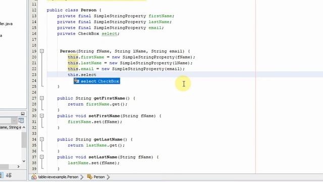Screen dimensions: 323x182
Task: Click the setFirstName method name
Action: click(x=104, y=116)
